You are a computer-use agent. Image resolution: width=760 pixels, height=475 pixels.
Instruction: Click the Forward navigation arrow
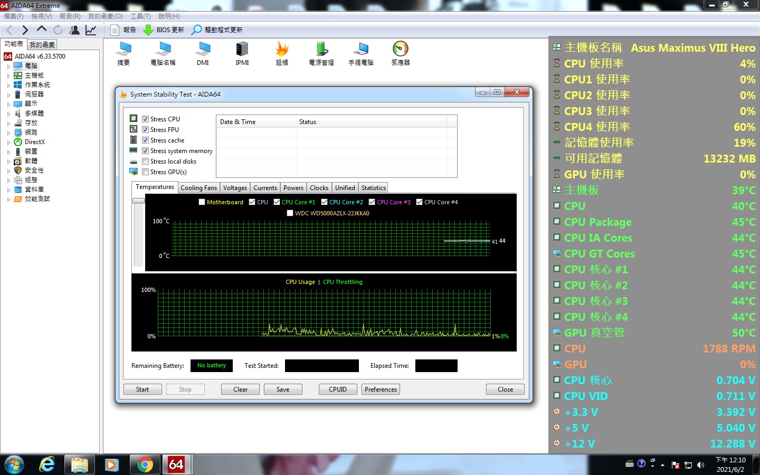point(25,30)
